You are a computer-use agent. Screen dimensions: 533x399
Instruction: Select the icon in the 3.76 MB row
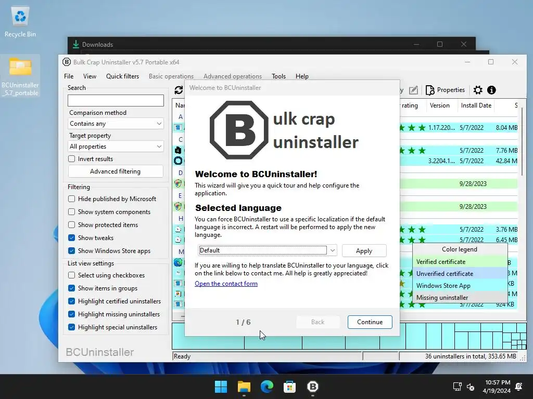pos(178,229)
